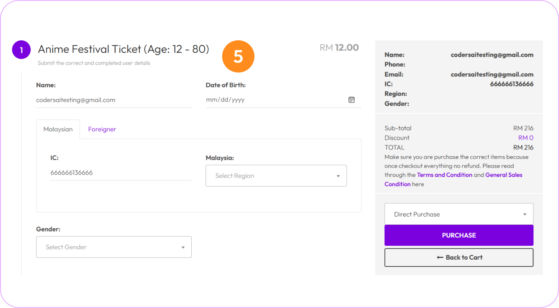The height and width of the screenshot is (308, 559).
Task: Open the Terms and Condition link
Action: 444,175
